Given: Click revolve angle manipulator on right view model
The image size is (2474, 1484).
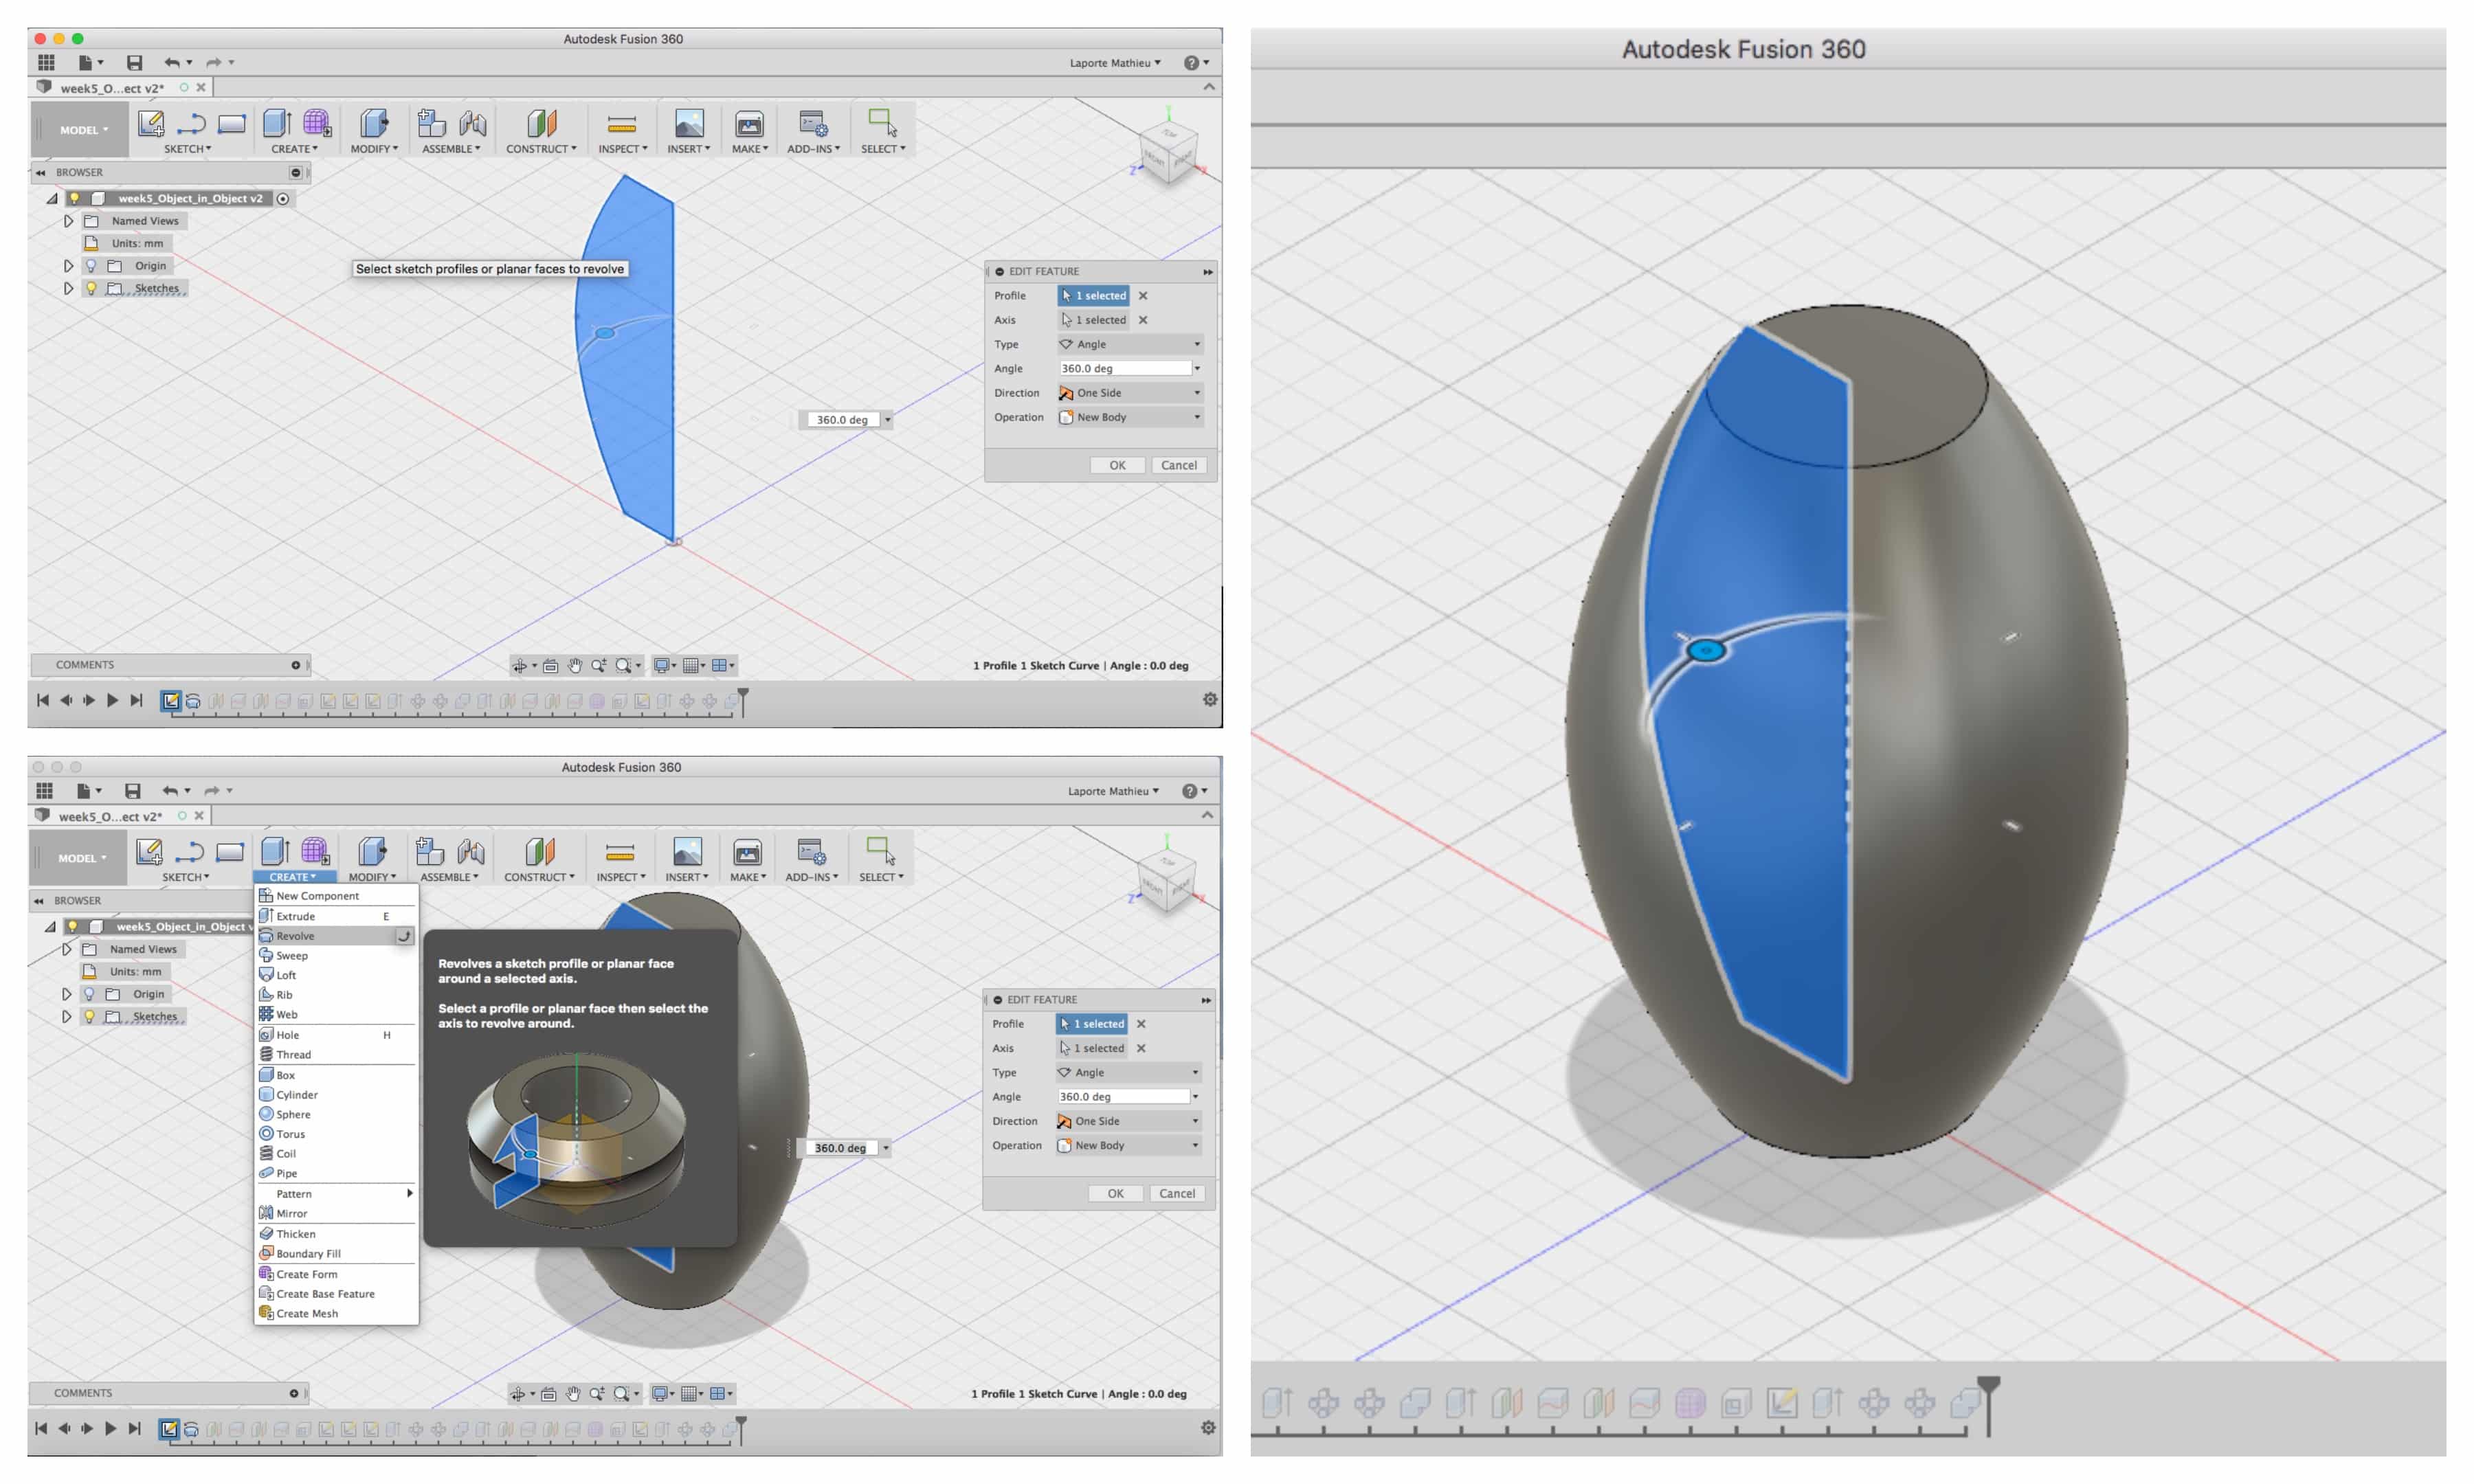Looking at the screenshot, I should click(x=1706, y=651).
